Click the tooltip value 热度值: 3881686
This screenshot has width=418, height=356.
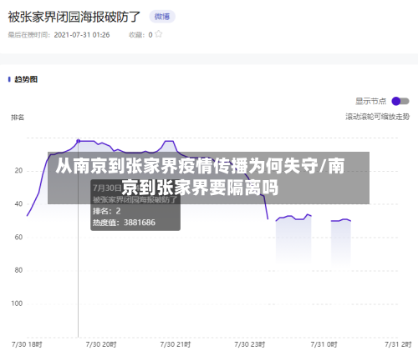pos(124,223)
